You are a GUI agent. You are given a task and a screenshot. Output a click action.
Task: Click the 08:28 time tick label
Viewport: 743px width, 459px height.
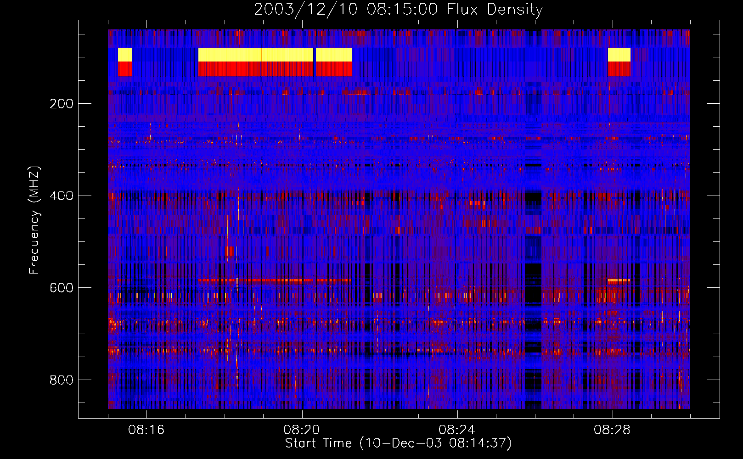pyautogui.click(x=612, y=430)
